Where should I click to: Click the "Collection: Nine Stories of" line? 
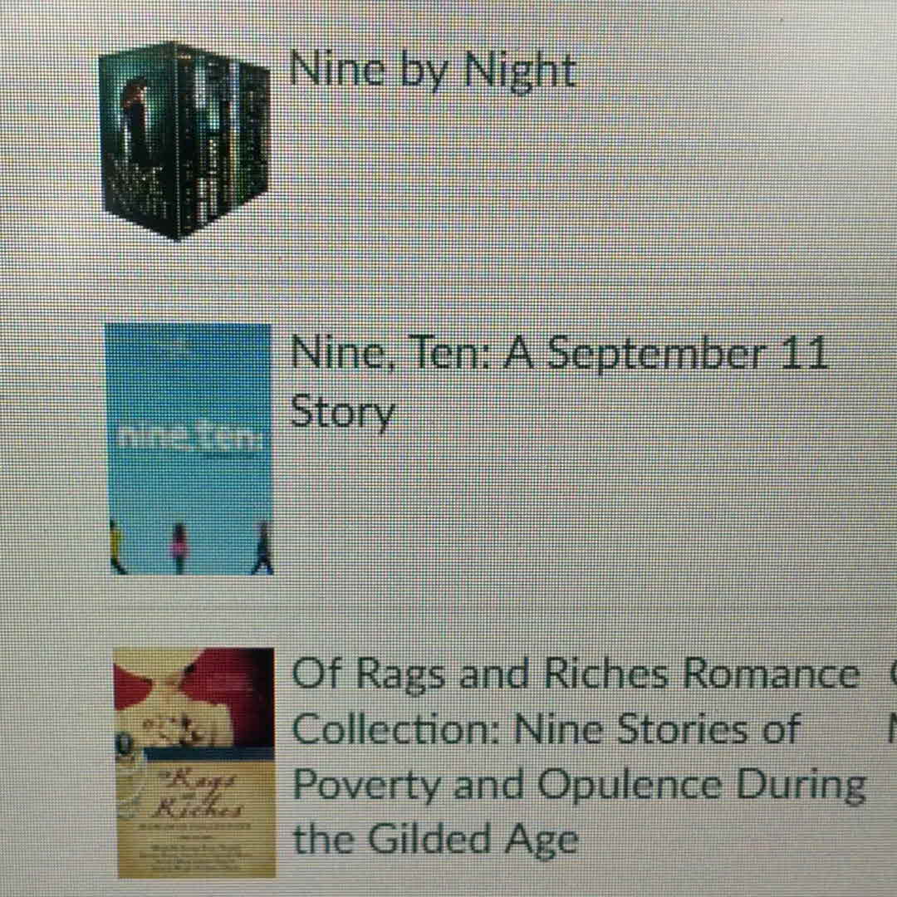[x=545, y=729]
